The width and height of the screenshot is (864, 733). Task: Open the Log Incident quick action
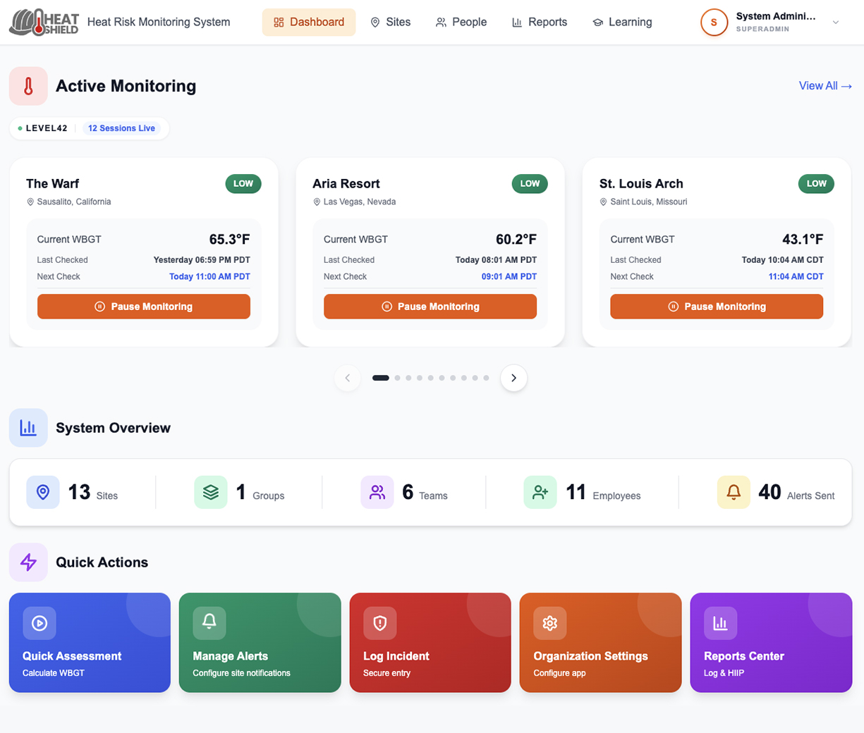[430, 642]
